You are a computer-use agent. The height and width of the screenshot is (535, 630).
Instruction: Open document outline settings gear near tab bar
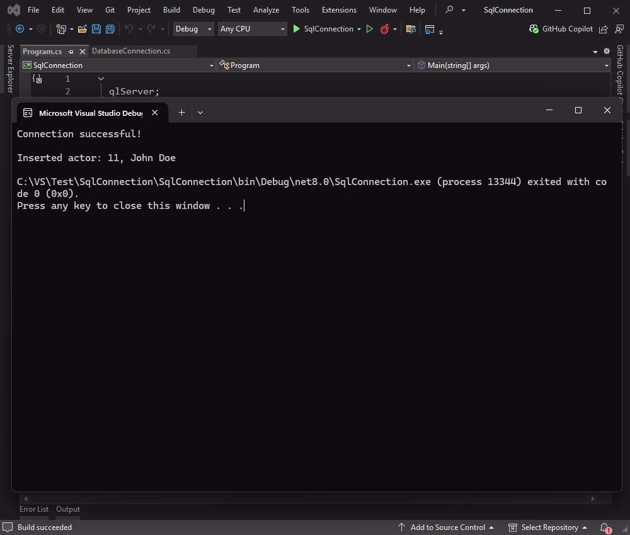[x=606, y=51]
